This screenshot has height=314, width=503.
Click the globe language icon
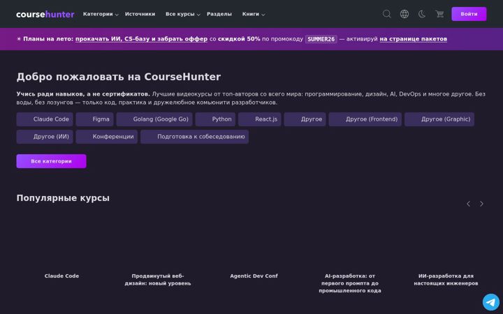tap(404, 14)
